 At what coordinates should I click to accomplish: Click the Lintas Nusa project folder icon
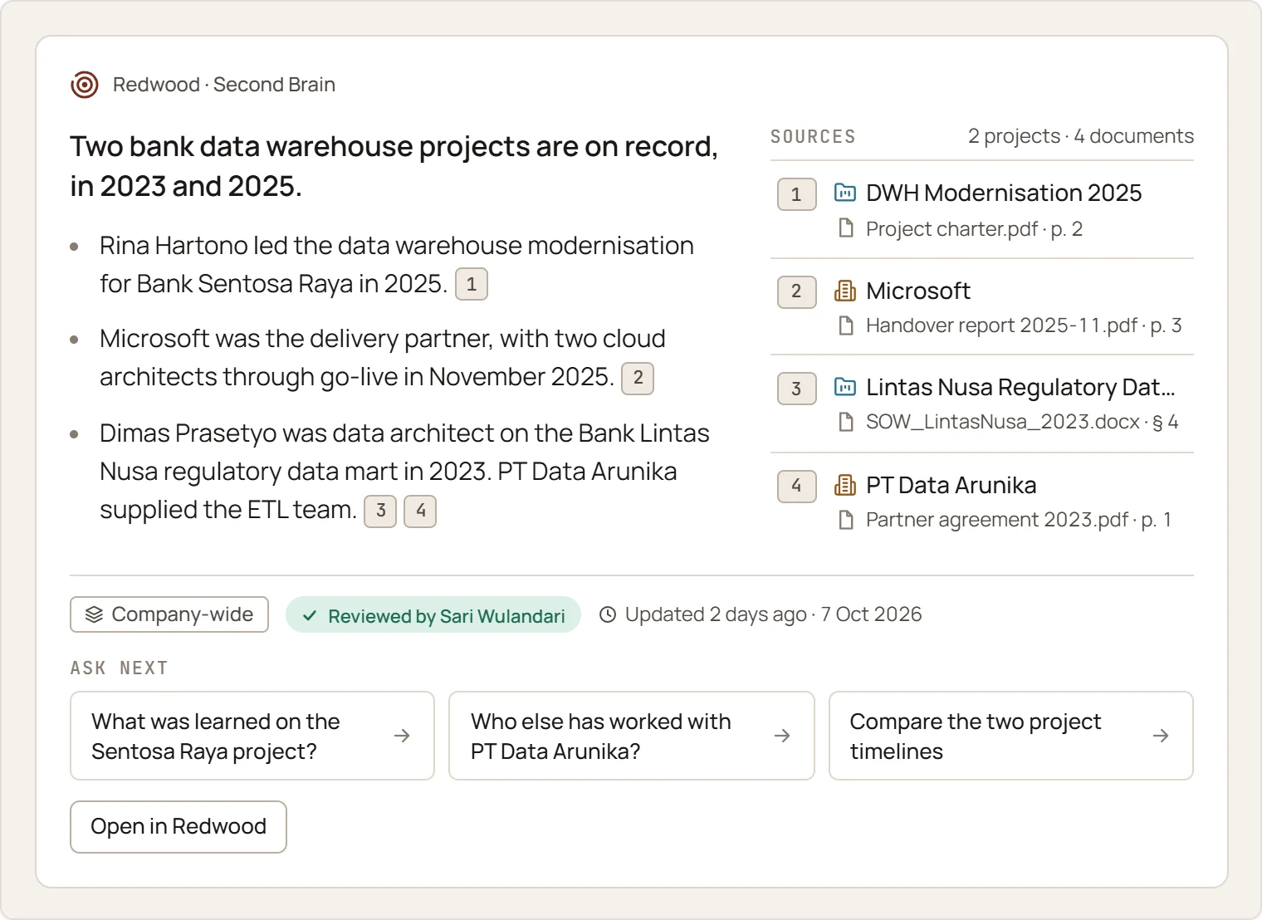845,387
